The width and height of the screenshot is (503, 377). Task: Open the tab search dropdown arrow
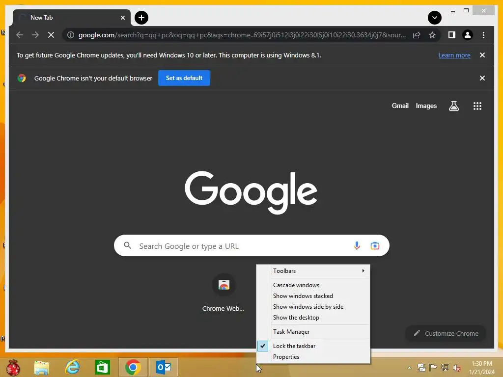[x=435, y=18]
